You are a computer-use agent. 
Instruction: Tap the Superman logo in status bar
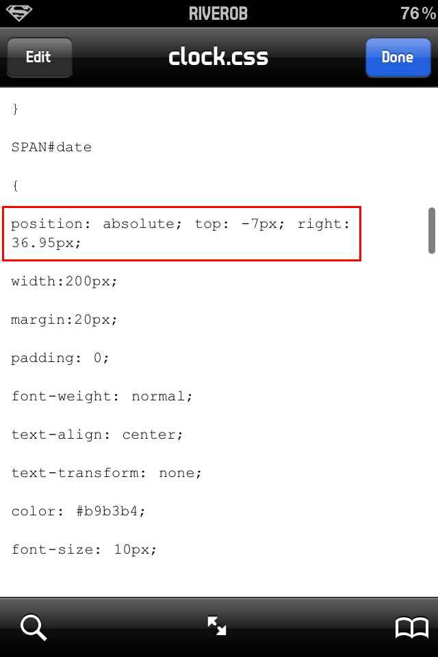(19, 12)
